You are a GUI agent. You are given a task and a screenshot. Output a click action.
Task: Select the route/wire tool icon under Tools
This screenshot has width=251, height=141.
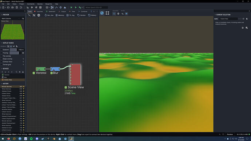[29, 15]
